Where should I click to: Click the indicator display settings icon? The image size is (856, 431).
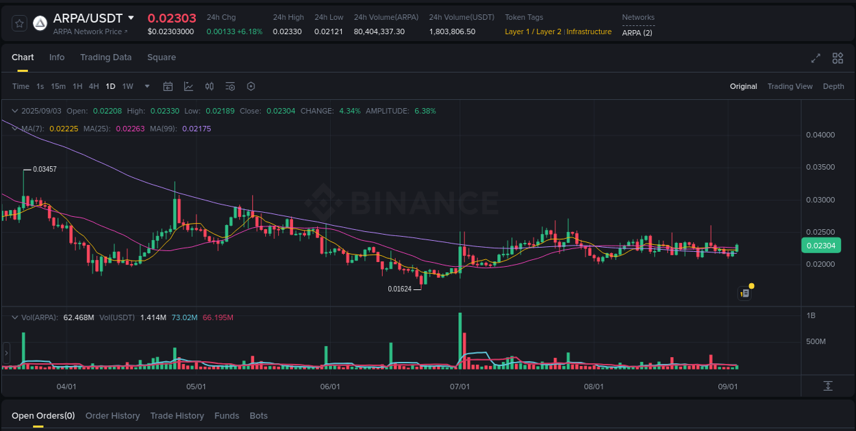(230, 86)
